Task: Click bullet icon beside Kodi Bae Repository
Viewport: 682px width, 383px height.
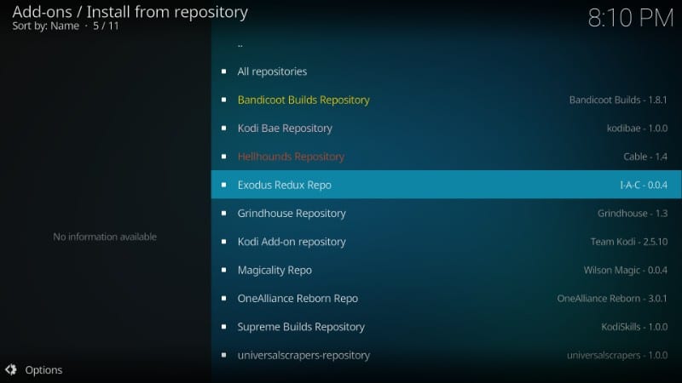Action: click(223, 129)
